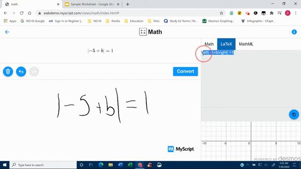Switch to the Math output tab

pyautogui.click(x=209, y=44)
